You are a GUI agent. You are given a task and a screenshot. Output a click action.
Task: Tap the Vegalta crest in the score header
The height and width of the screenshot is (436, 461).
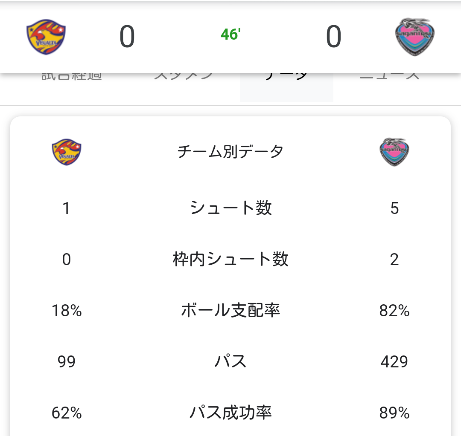46,37
